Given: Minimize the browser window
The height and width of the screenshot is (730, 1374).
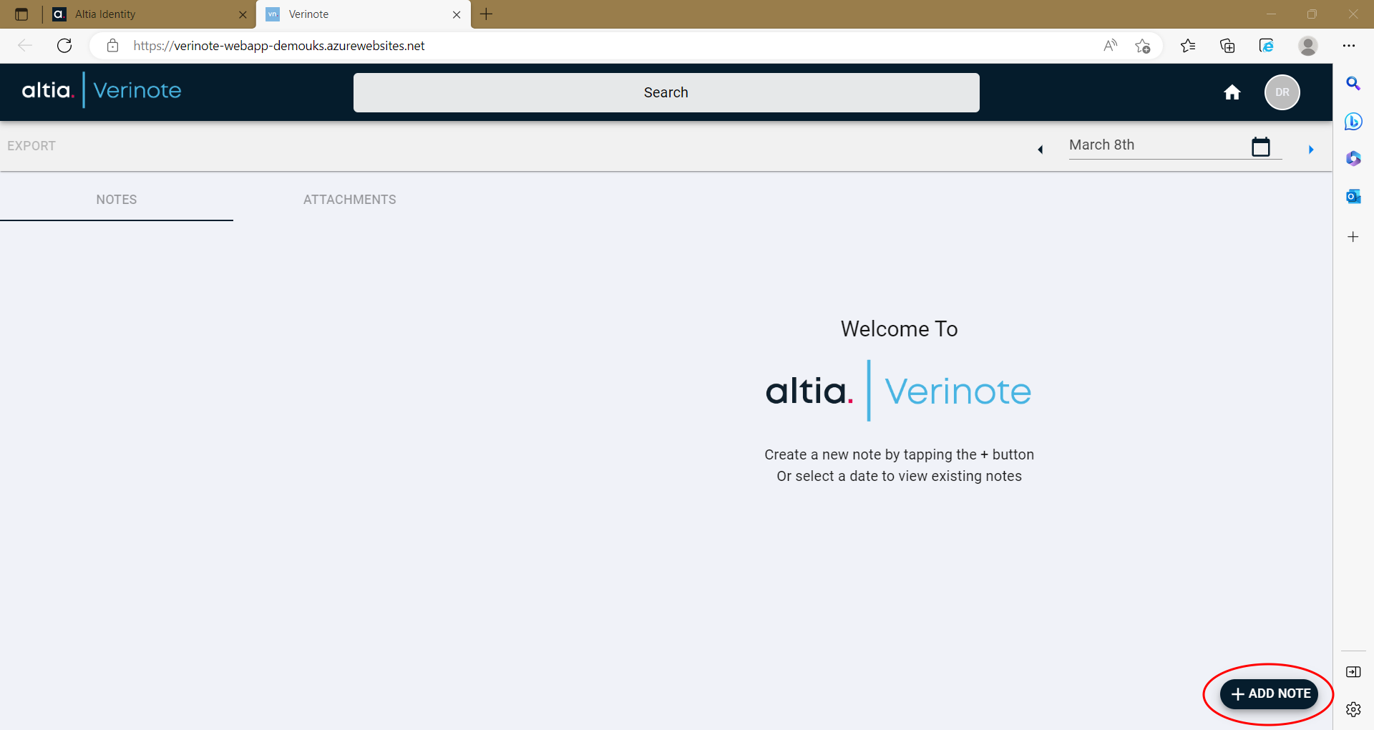Looking at the screenshot, I should [1271, 14].
